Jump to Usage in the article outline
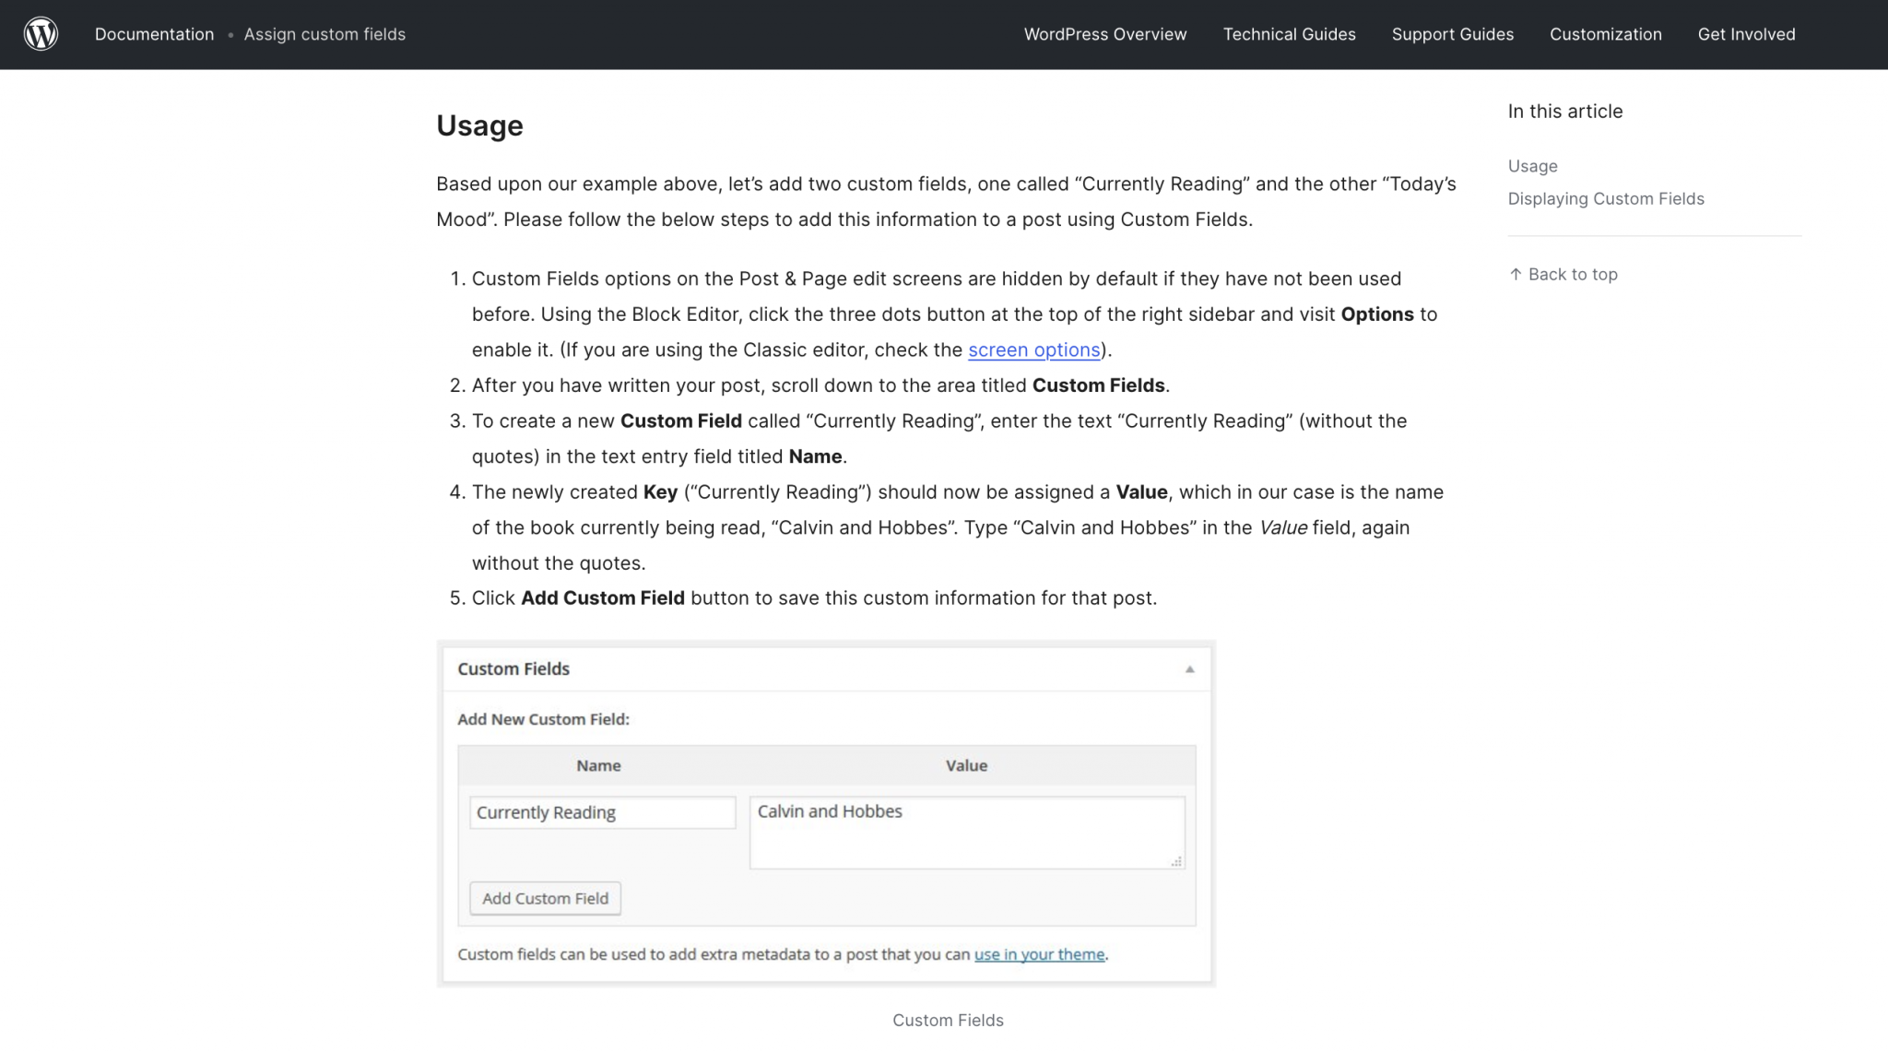1888x1052 pixels. tap(1532, 166)
